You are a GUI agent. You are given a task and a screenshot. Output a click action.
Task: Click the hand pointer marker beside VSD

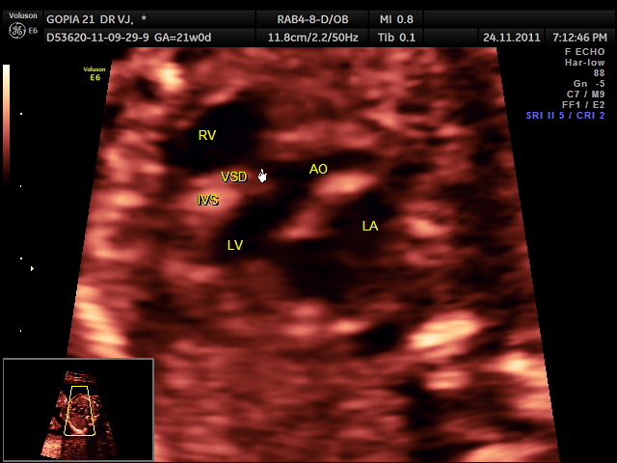(262, 175)
